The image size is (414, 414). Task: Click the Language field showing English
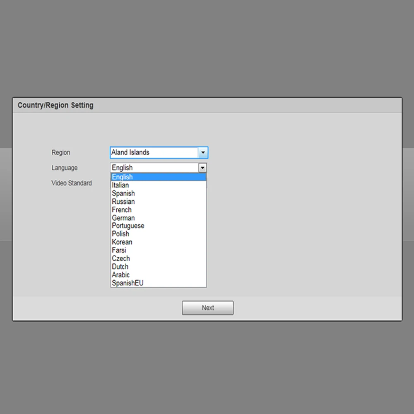(x=159, y=168)
